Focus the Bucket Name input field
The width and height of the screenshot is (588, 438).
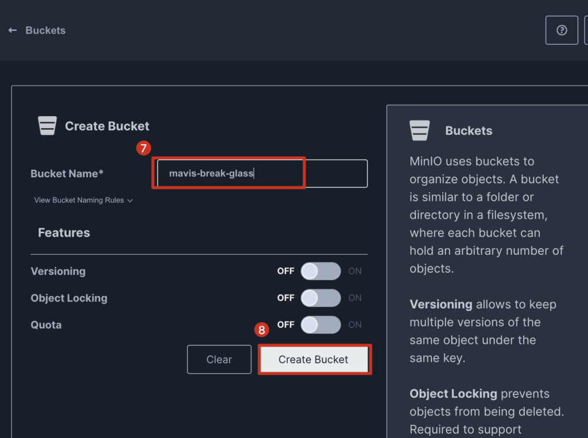(x=262, y=173)
